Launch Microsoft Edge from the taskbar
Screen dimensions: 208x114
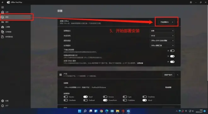pyautogui.click(x=107, y=111)
